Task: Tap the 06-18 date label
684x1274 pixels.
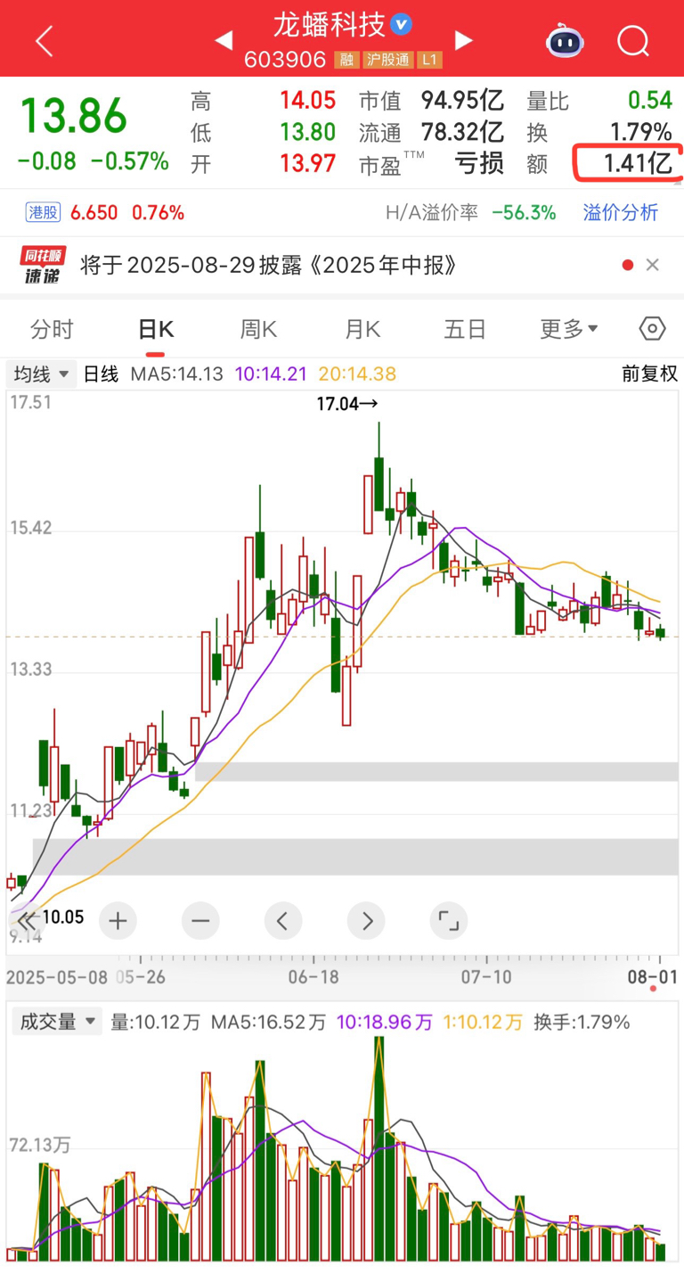Action: click(313, 977)
